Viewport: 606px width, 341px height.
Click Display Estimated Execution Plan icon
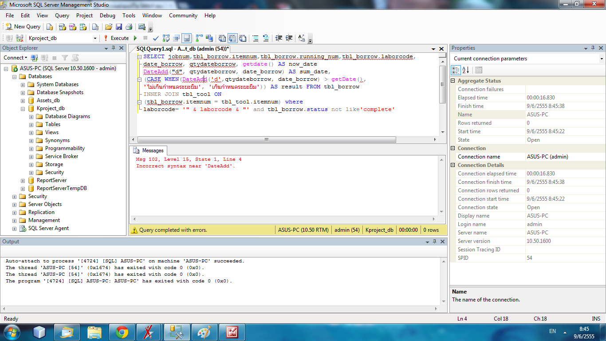[166, 38]
